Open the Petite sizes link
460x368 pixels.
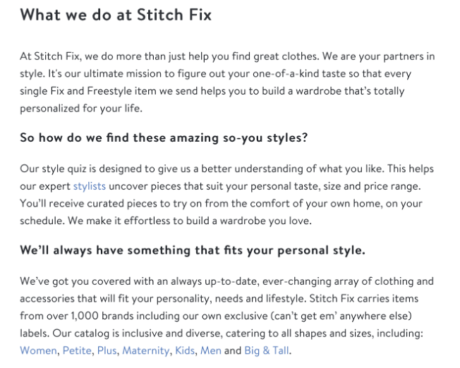tap(76, 350)
